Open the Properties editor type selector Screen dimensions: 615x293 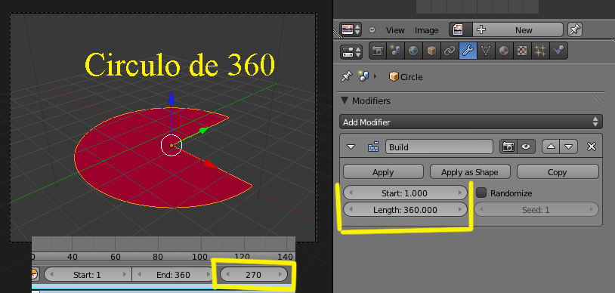[351, 51]
